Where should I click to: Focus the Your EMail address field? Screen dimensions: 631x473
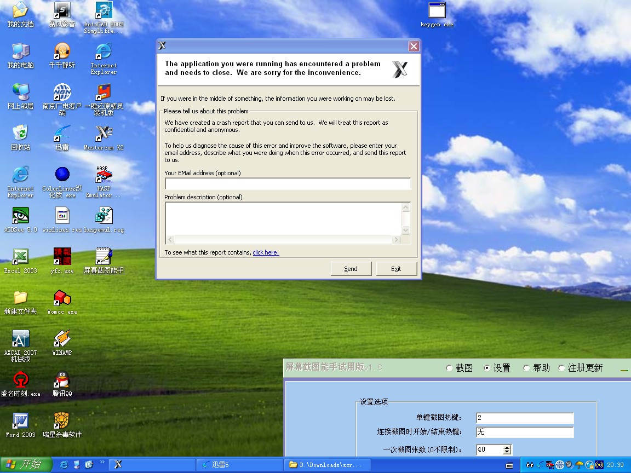tap(288, 183)
